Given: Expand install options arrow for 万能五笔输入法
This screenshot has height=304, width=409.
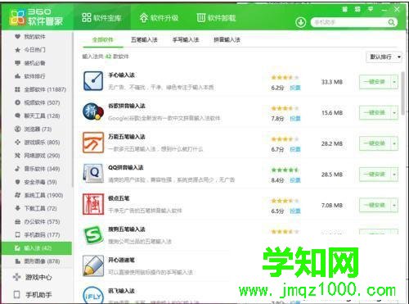Looking at the screenshot, I should pyautogui.click(x=394, y=143).
